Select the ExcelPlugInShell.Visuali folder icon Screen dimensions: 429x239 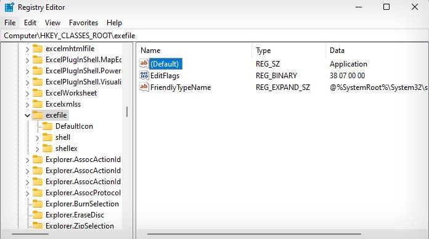[x=38, y=82]
